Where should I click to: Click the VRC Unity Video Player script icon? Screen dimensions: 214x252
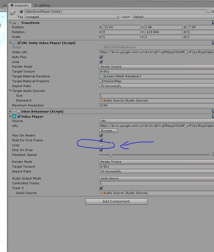click(14, 43)
